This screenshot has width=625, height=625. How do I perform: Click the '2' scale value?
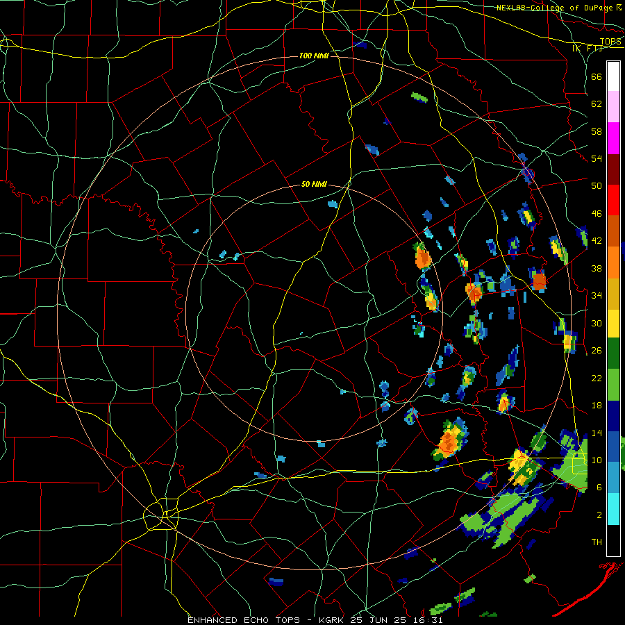point(599,515)
